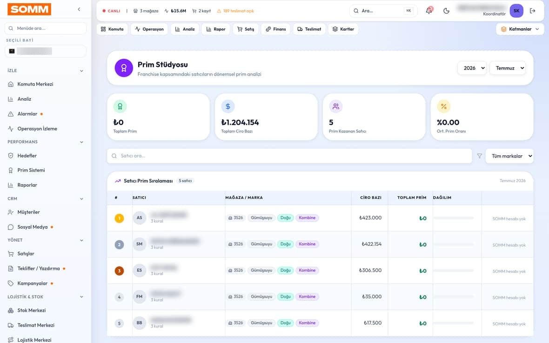Click the Prim Kazanan Satıcı people icon
The width and height of the screenshot is (549, 343).
click(336, 106)
